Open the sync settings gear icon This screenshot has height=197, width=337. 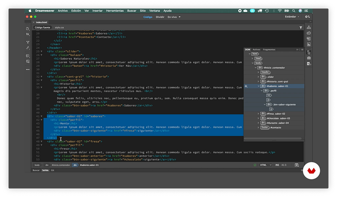point(307,16)
